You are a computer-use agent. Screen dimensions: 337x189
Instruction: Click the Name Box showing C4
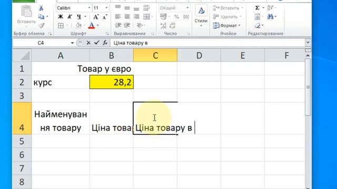tap(41, 43)
